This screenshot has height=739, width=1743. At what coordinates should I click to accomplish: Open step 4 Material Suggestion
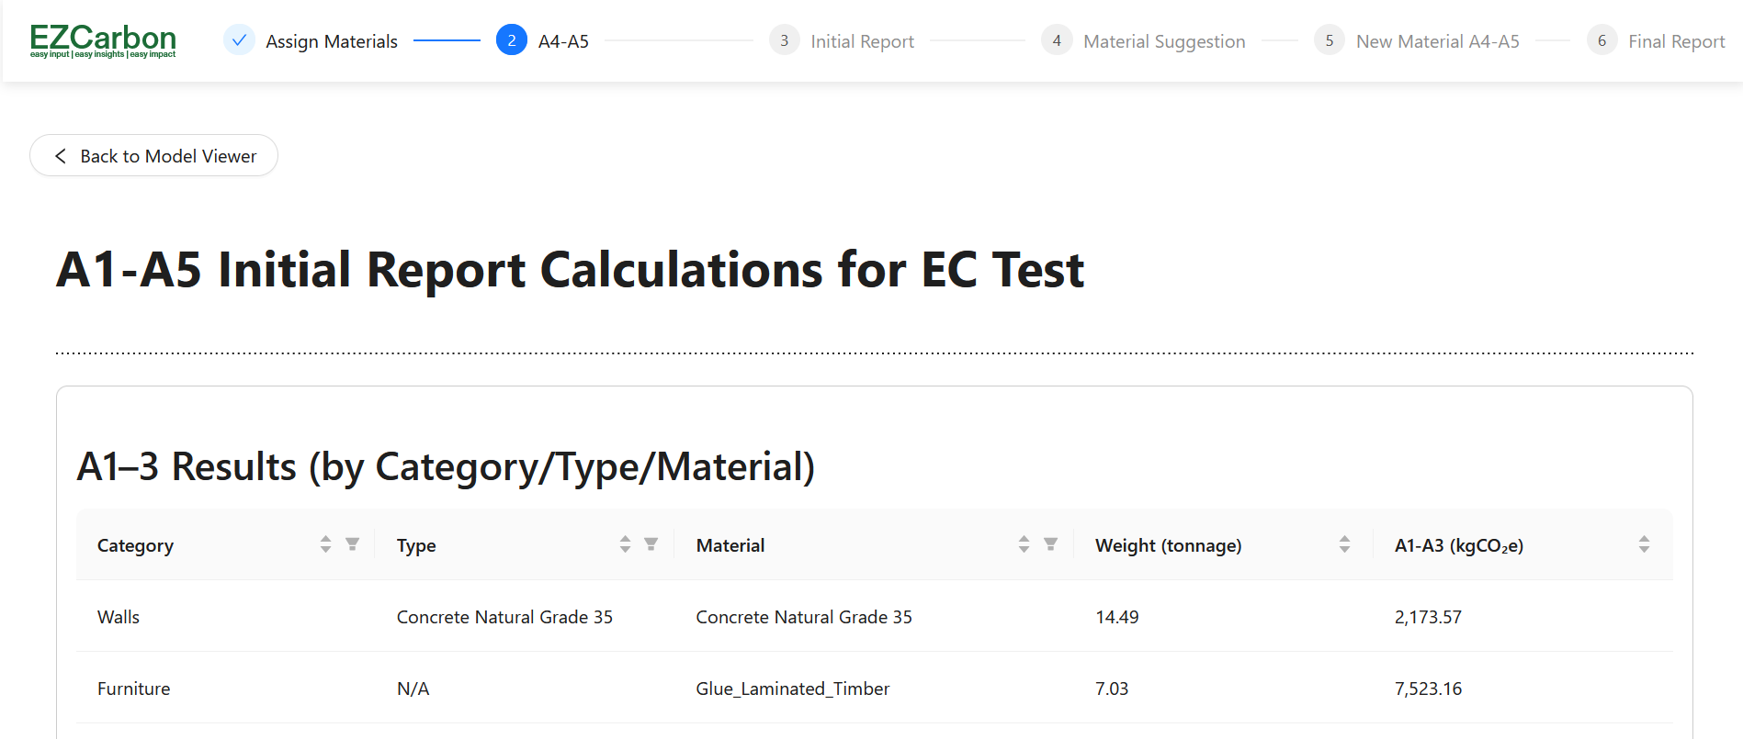pos(1056,40)
